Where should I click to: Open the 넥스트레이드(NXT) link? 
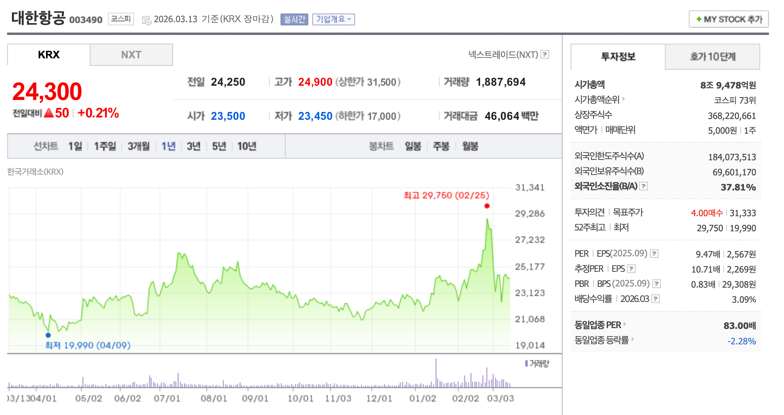(503, 54)
